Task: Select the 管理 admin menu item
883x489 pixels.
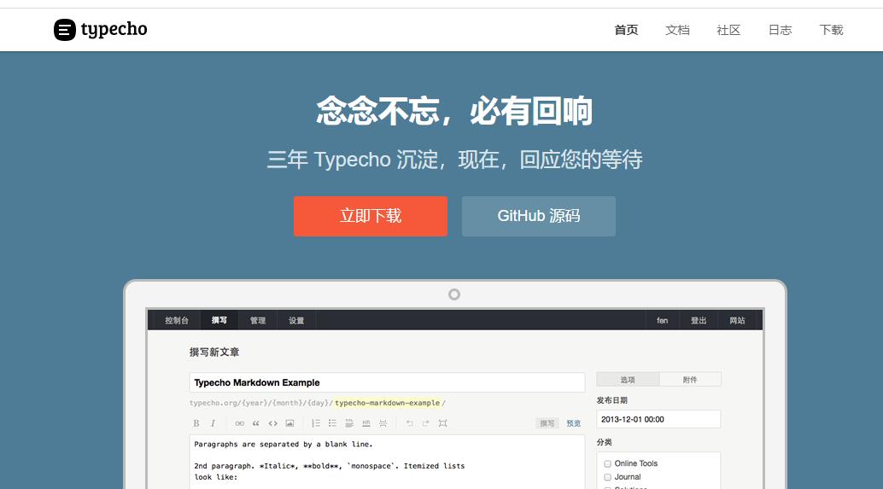Action: pos(258,320)
